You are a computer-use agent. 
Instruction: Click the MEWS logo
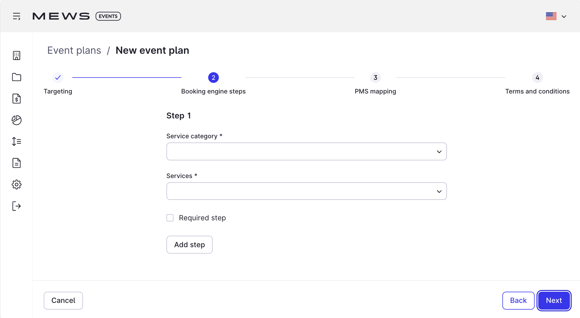point(61,16)
